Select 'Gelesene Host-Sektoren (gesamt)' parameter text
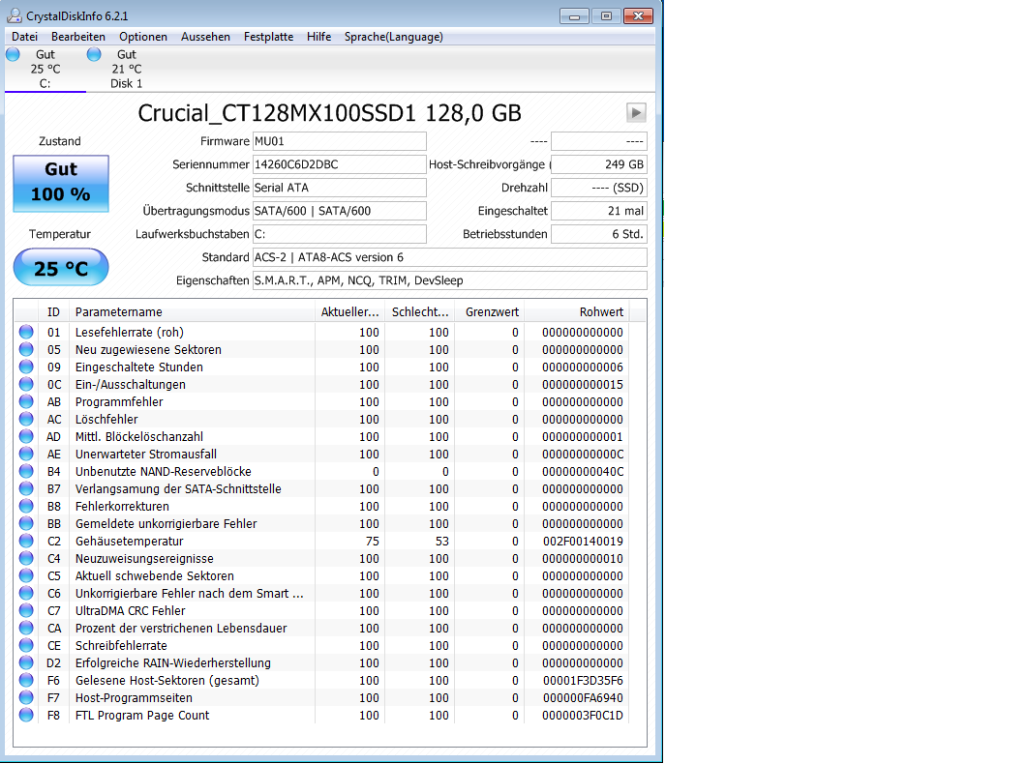Viewport: 1029px width, 764px height. (x=167, y=681)
